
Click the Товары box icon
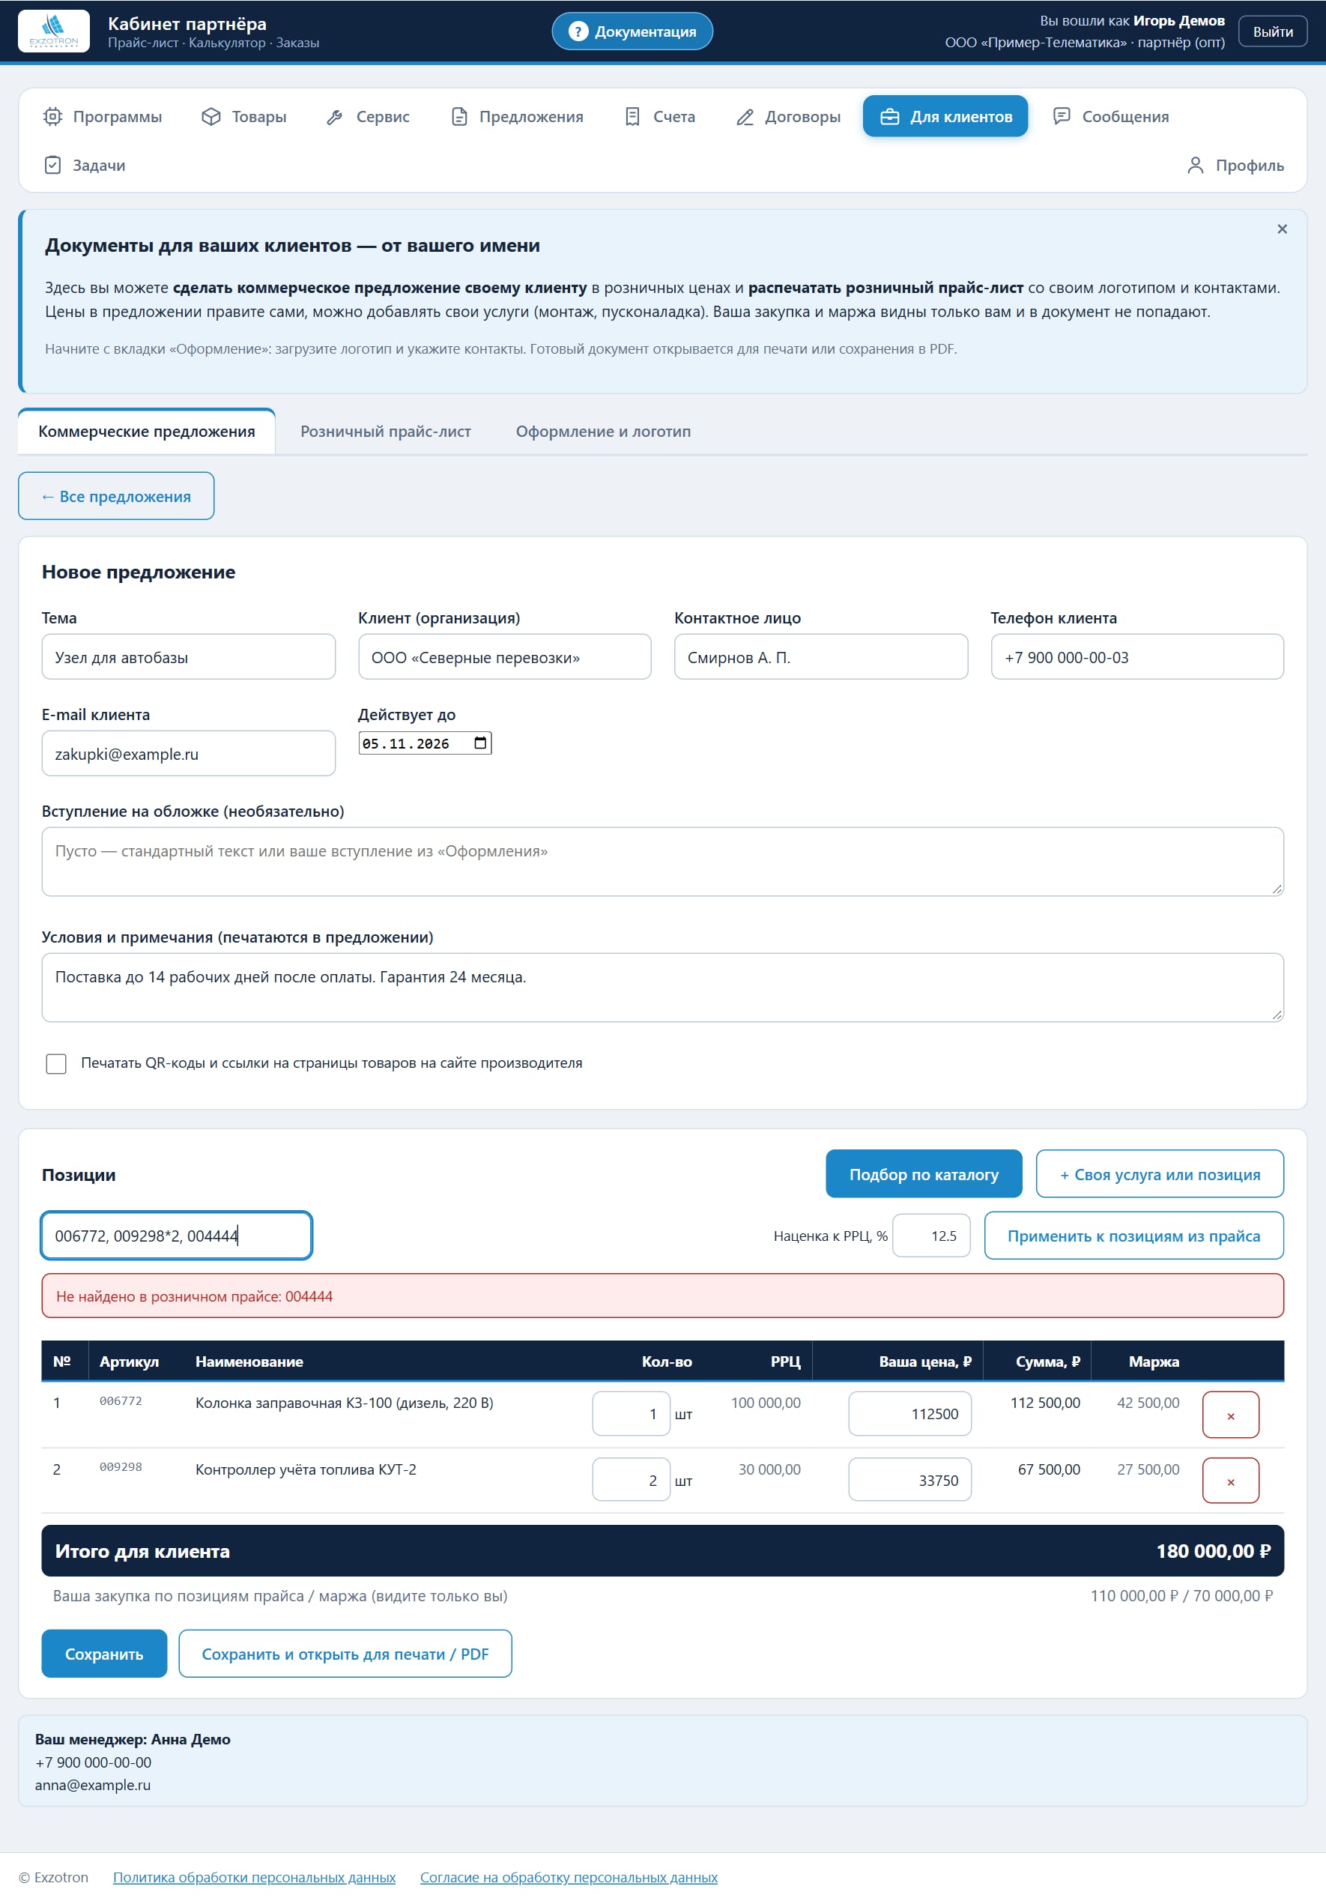point(211,117)
